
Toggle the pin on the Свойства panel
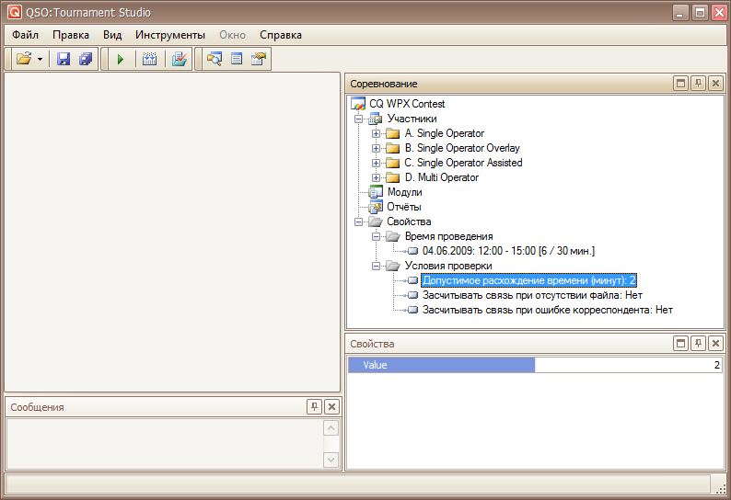coord(699,344)
